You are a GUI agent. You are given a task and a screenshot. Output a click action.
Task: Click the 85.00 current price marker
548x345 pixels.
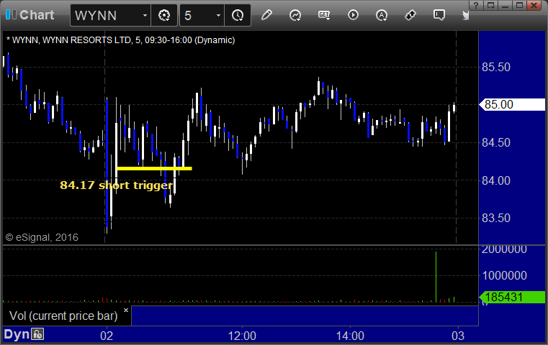point(513,104)
